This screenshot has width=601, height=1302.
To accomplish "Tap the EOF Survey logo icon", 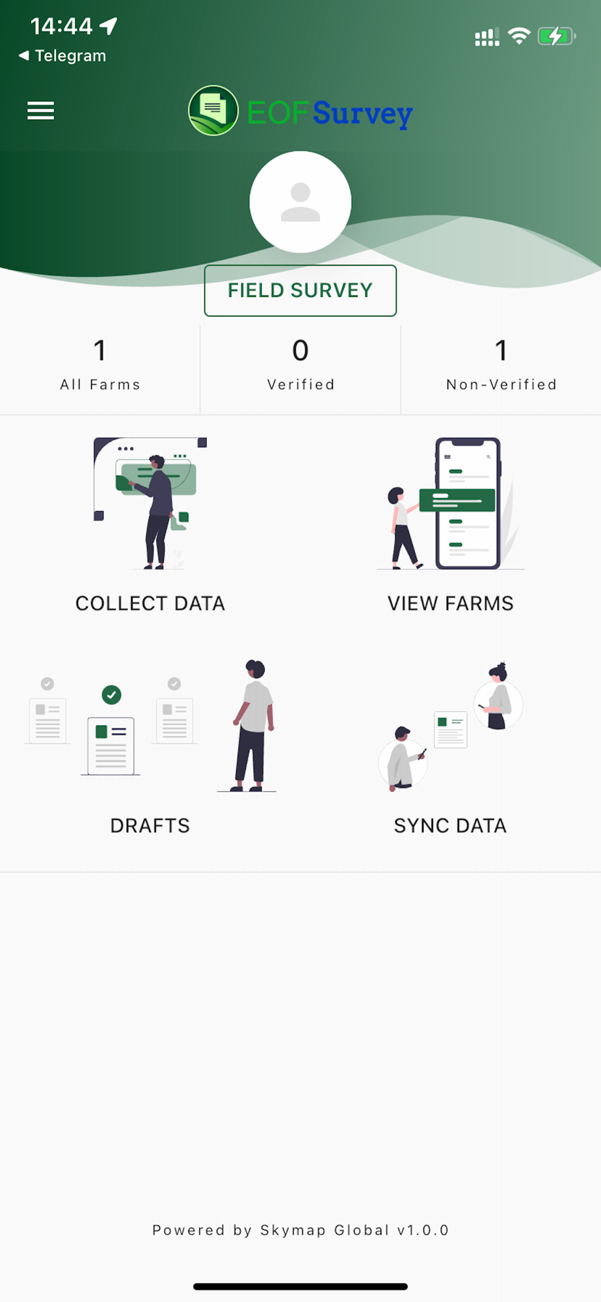I will (x=213, y=111).
